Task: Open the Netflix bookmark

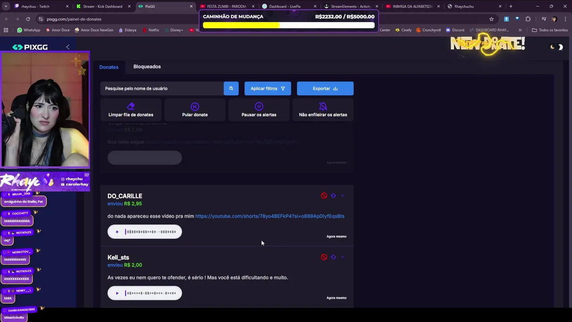Action: click(x=151, y=30)
